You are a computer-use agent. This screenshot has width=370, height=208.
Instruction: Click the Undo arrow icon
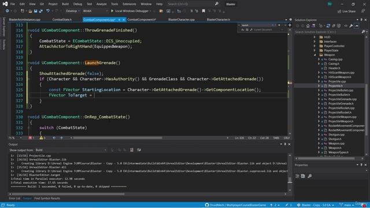[x=48, y=11]
